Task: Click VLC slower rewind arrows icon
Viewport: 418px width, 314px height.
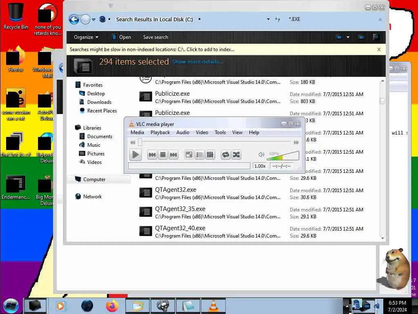Action: 133,142
